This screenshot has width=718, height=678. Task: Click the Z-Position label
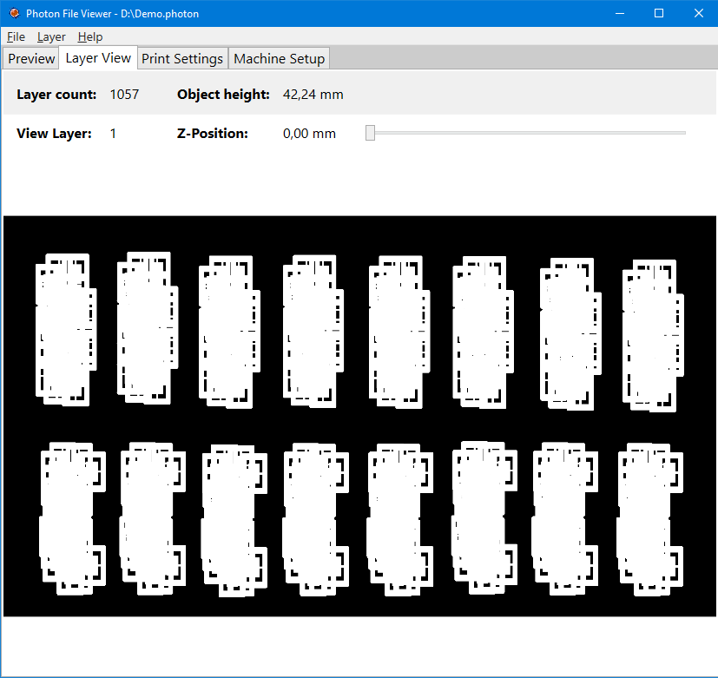[x=213, y=133]
